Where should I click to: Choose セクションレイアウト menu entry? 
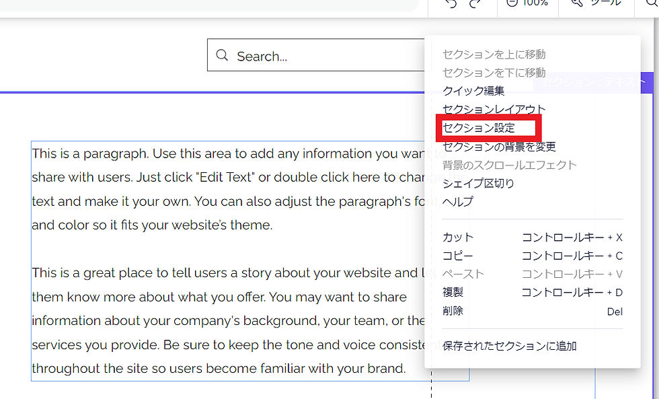(494, 109)
